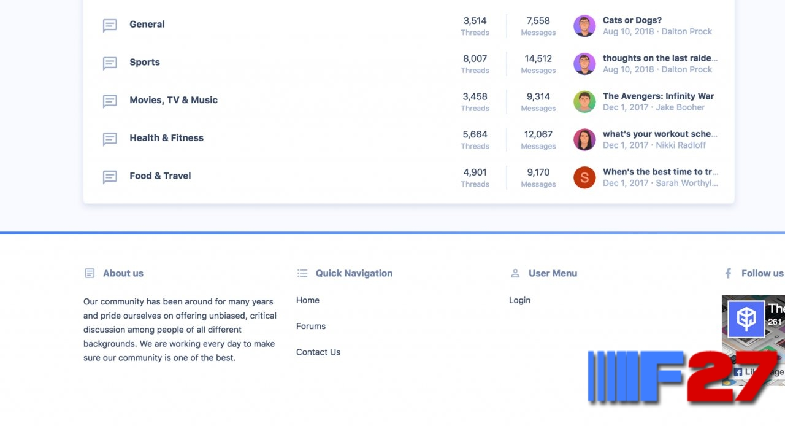Click Sports' 14,512 messages count
Screen dimensions: 785x426
(538, 59)
